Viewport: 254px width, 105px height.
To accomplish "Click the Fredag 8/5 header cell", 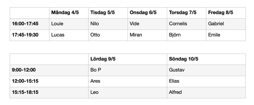I will (220, 13).
